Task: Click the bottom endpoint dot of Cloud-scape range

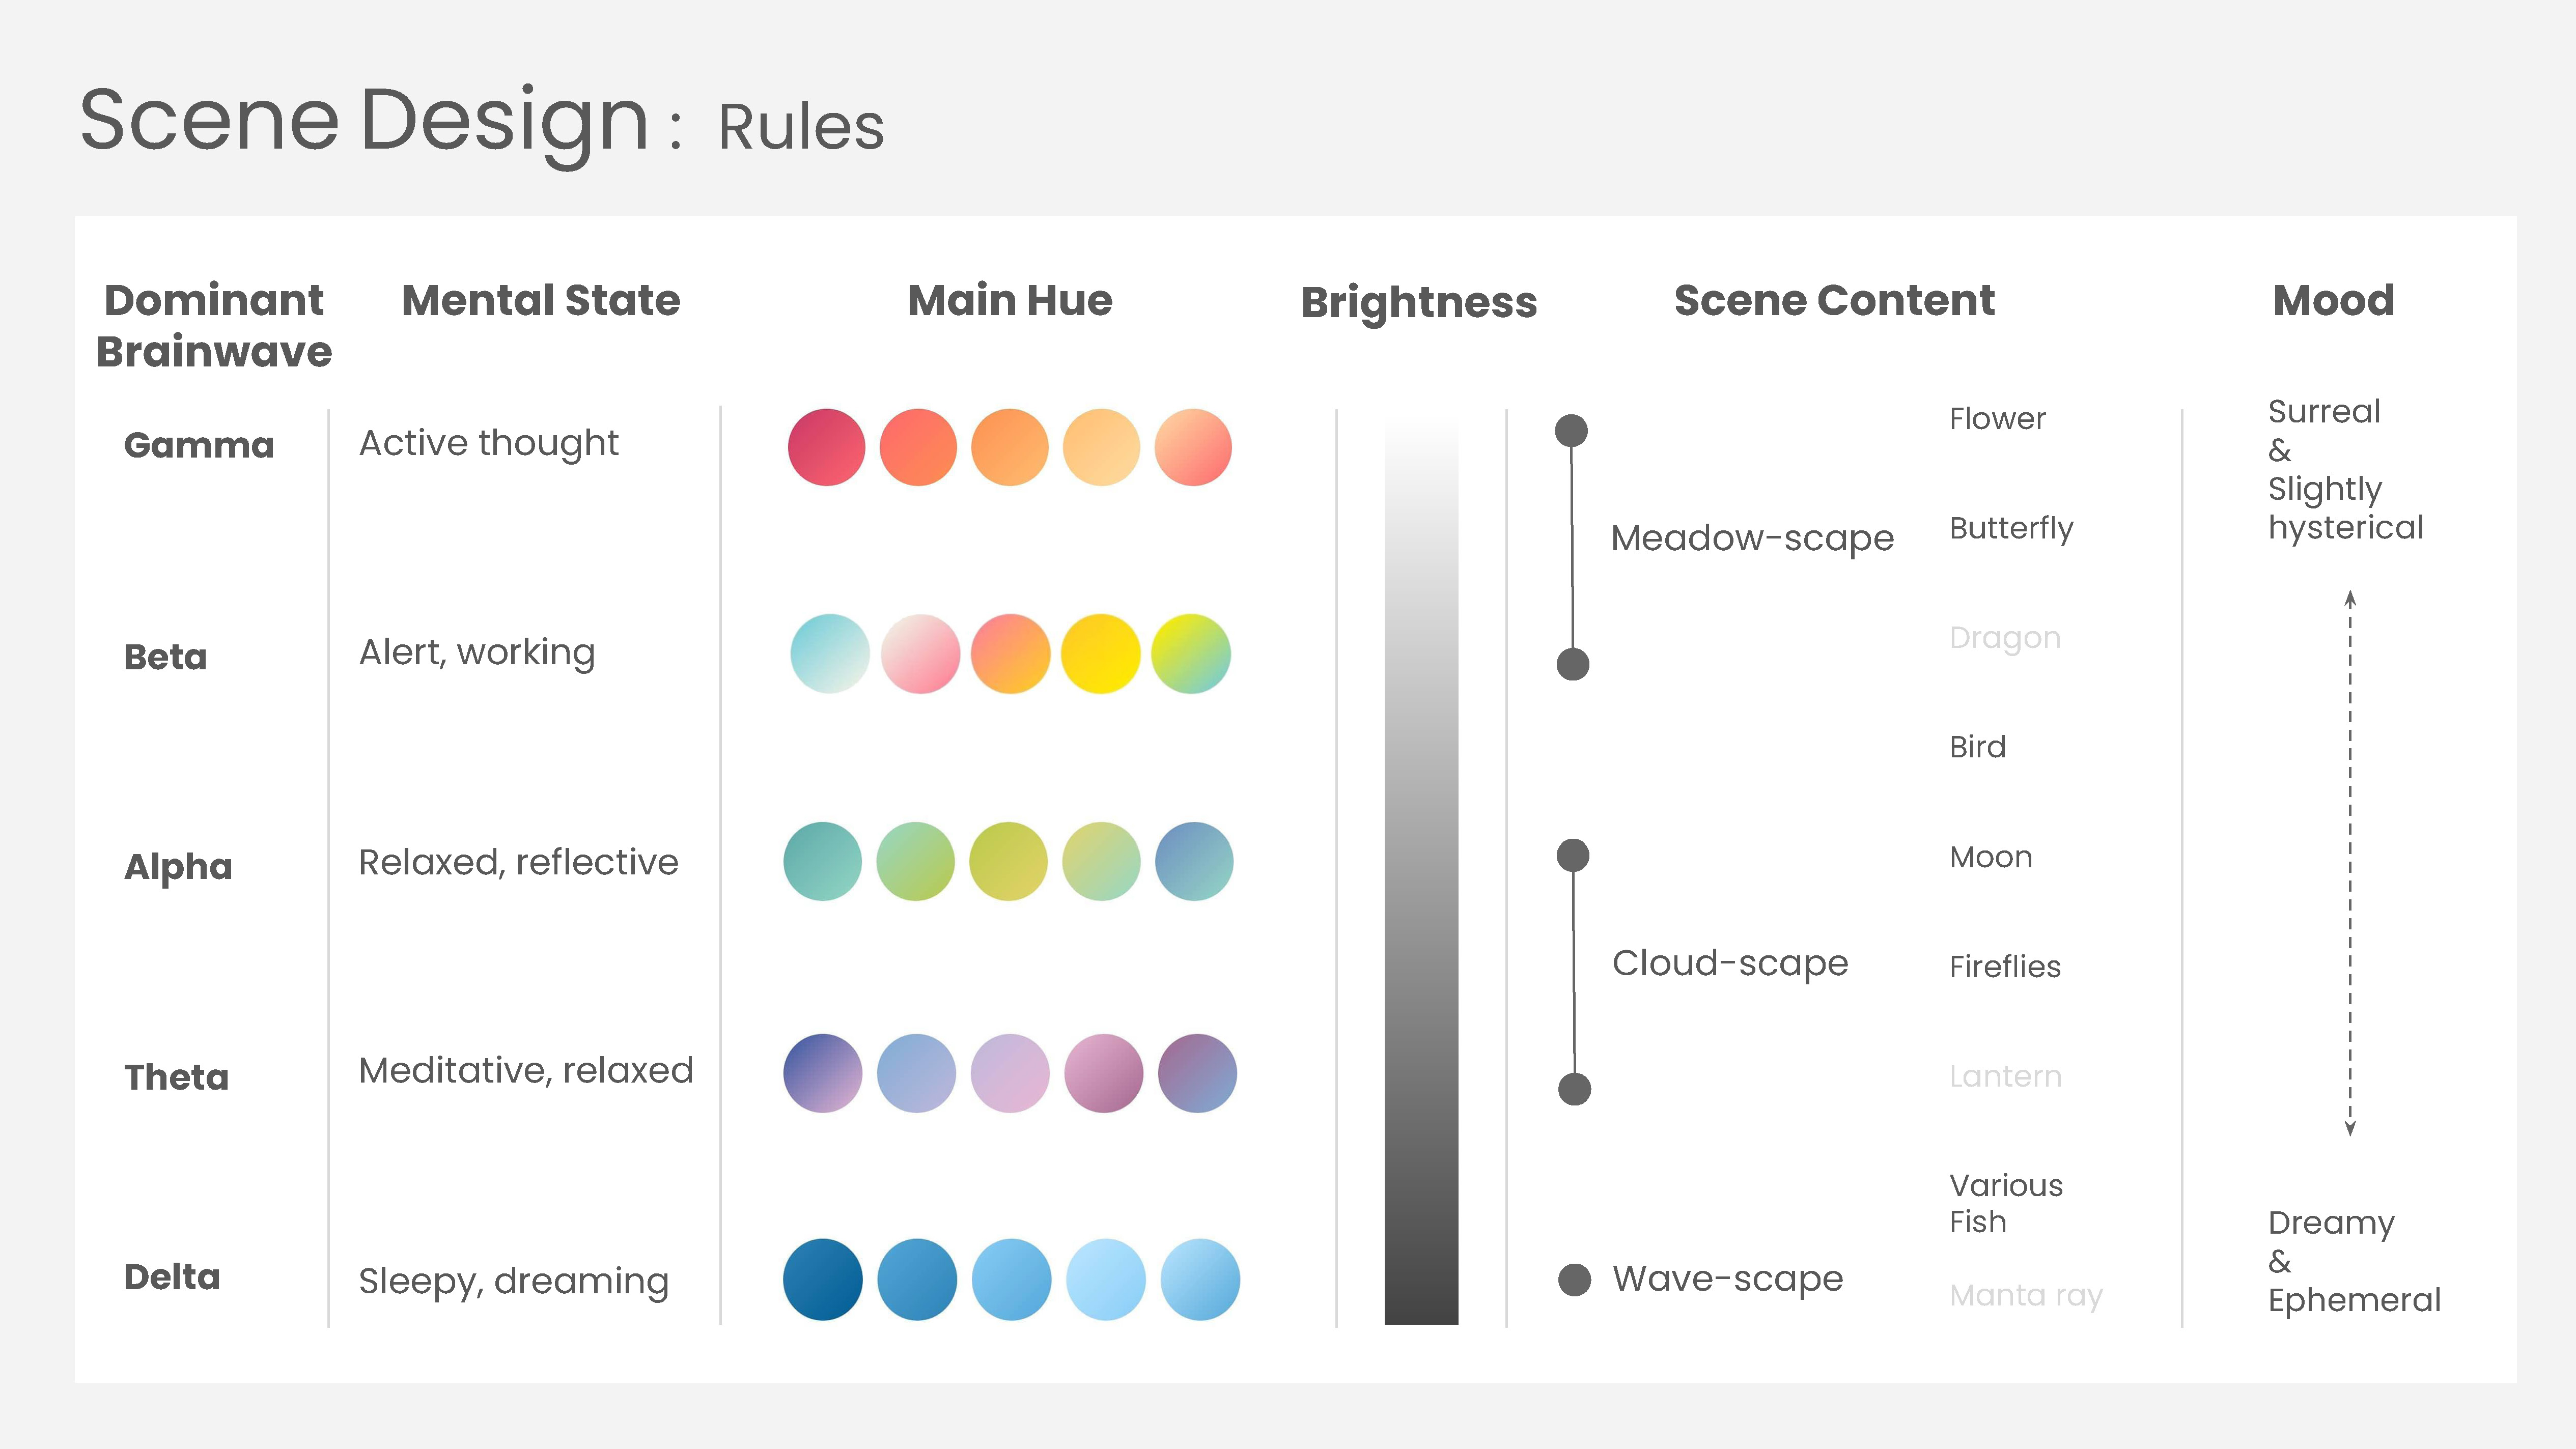Action: [1574, 1089]
